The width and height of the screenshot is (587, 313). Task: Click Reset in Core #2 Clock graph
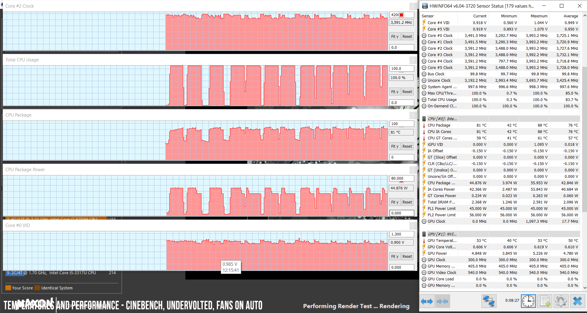[407, 36]
